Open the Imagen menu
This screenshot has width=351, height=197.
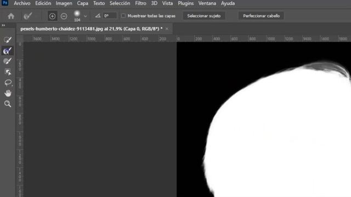pyautogui.click(x=64, y=3)
